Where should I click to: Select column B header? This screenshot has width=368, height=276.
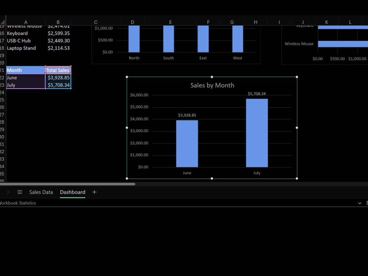tap(58, 22)
